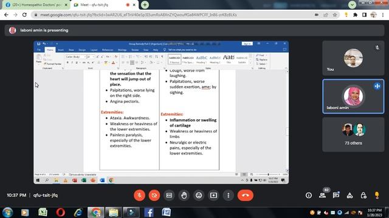Open Chrome tab search dropdown
Viewport: 389px width, 218px height.
point(352,4)
